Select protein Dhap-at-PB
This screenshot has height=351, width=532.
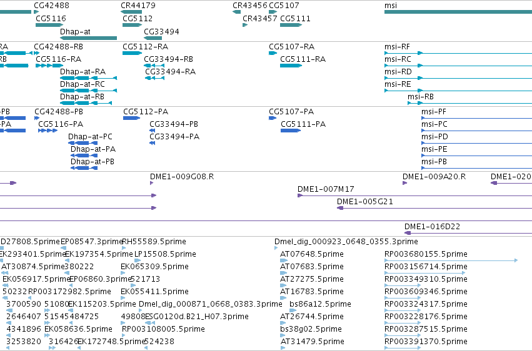84,168
